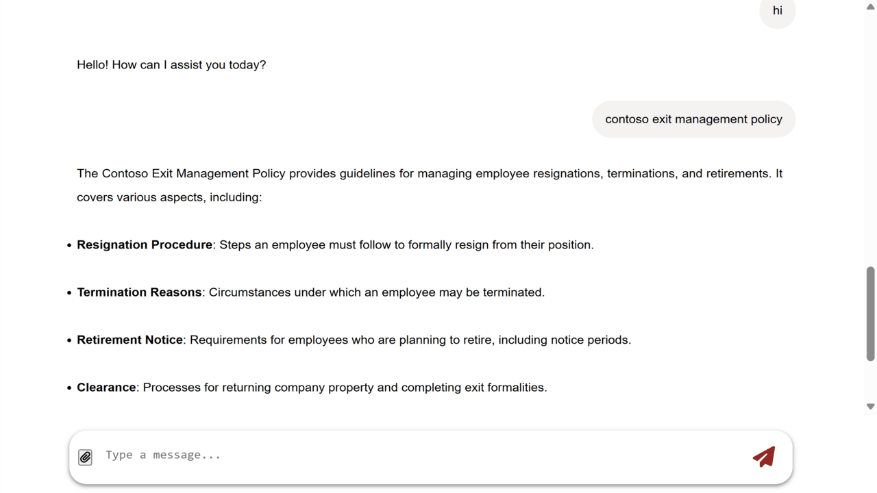
Task: Click the Termination Reasons description sentence
Action: pos(377,292)
